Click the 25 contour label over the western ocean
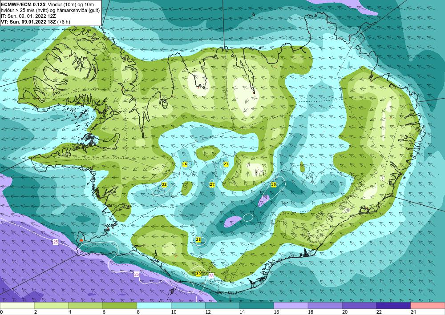Screen dimensions: 445x315 (x=56, y=242)
